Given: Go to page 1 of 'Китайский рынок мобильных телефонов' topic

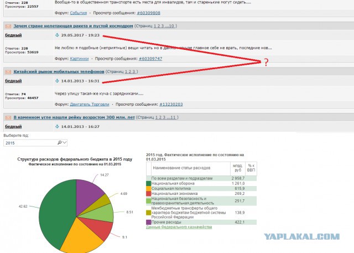Looking at the screenshot, I should (126, 71).
